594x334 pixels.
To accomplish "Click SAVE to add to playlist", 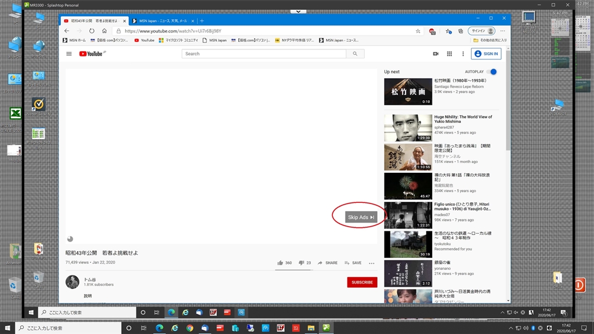I will [x=353, y=263].
